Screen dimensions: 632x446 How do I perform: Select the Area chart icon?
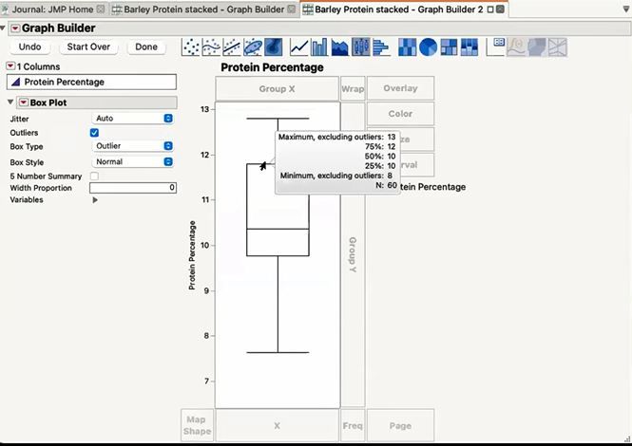[340, 47]
